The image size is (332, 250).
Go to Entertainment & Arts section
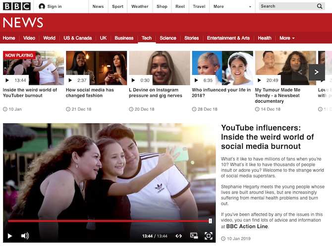pyautogui.click(x=228, y=38)
